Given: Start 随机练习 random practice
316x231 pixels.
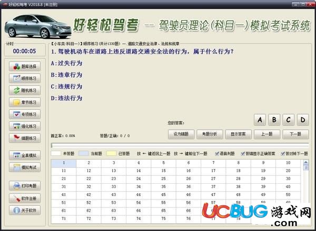Looking at the screenshot, I should (x=25, y=90).
